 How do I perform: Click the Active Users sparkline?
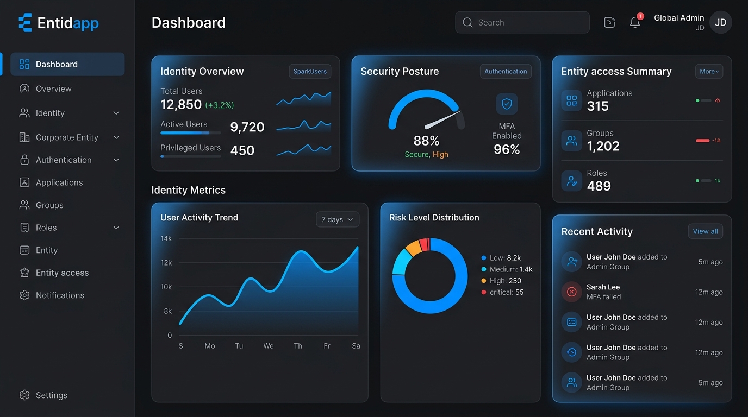303,125
